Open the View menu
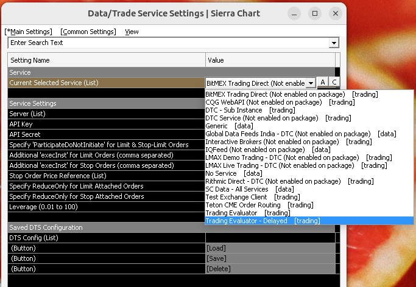 point(132,32)
